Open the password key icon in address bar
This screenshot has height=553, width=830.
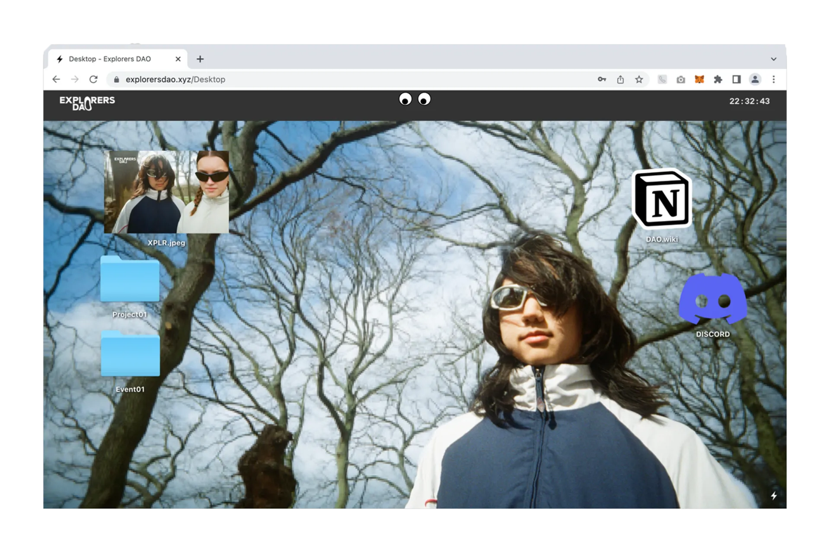(x=602, y=79)
